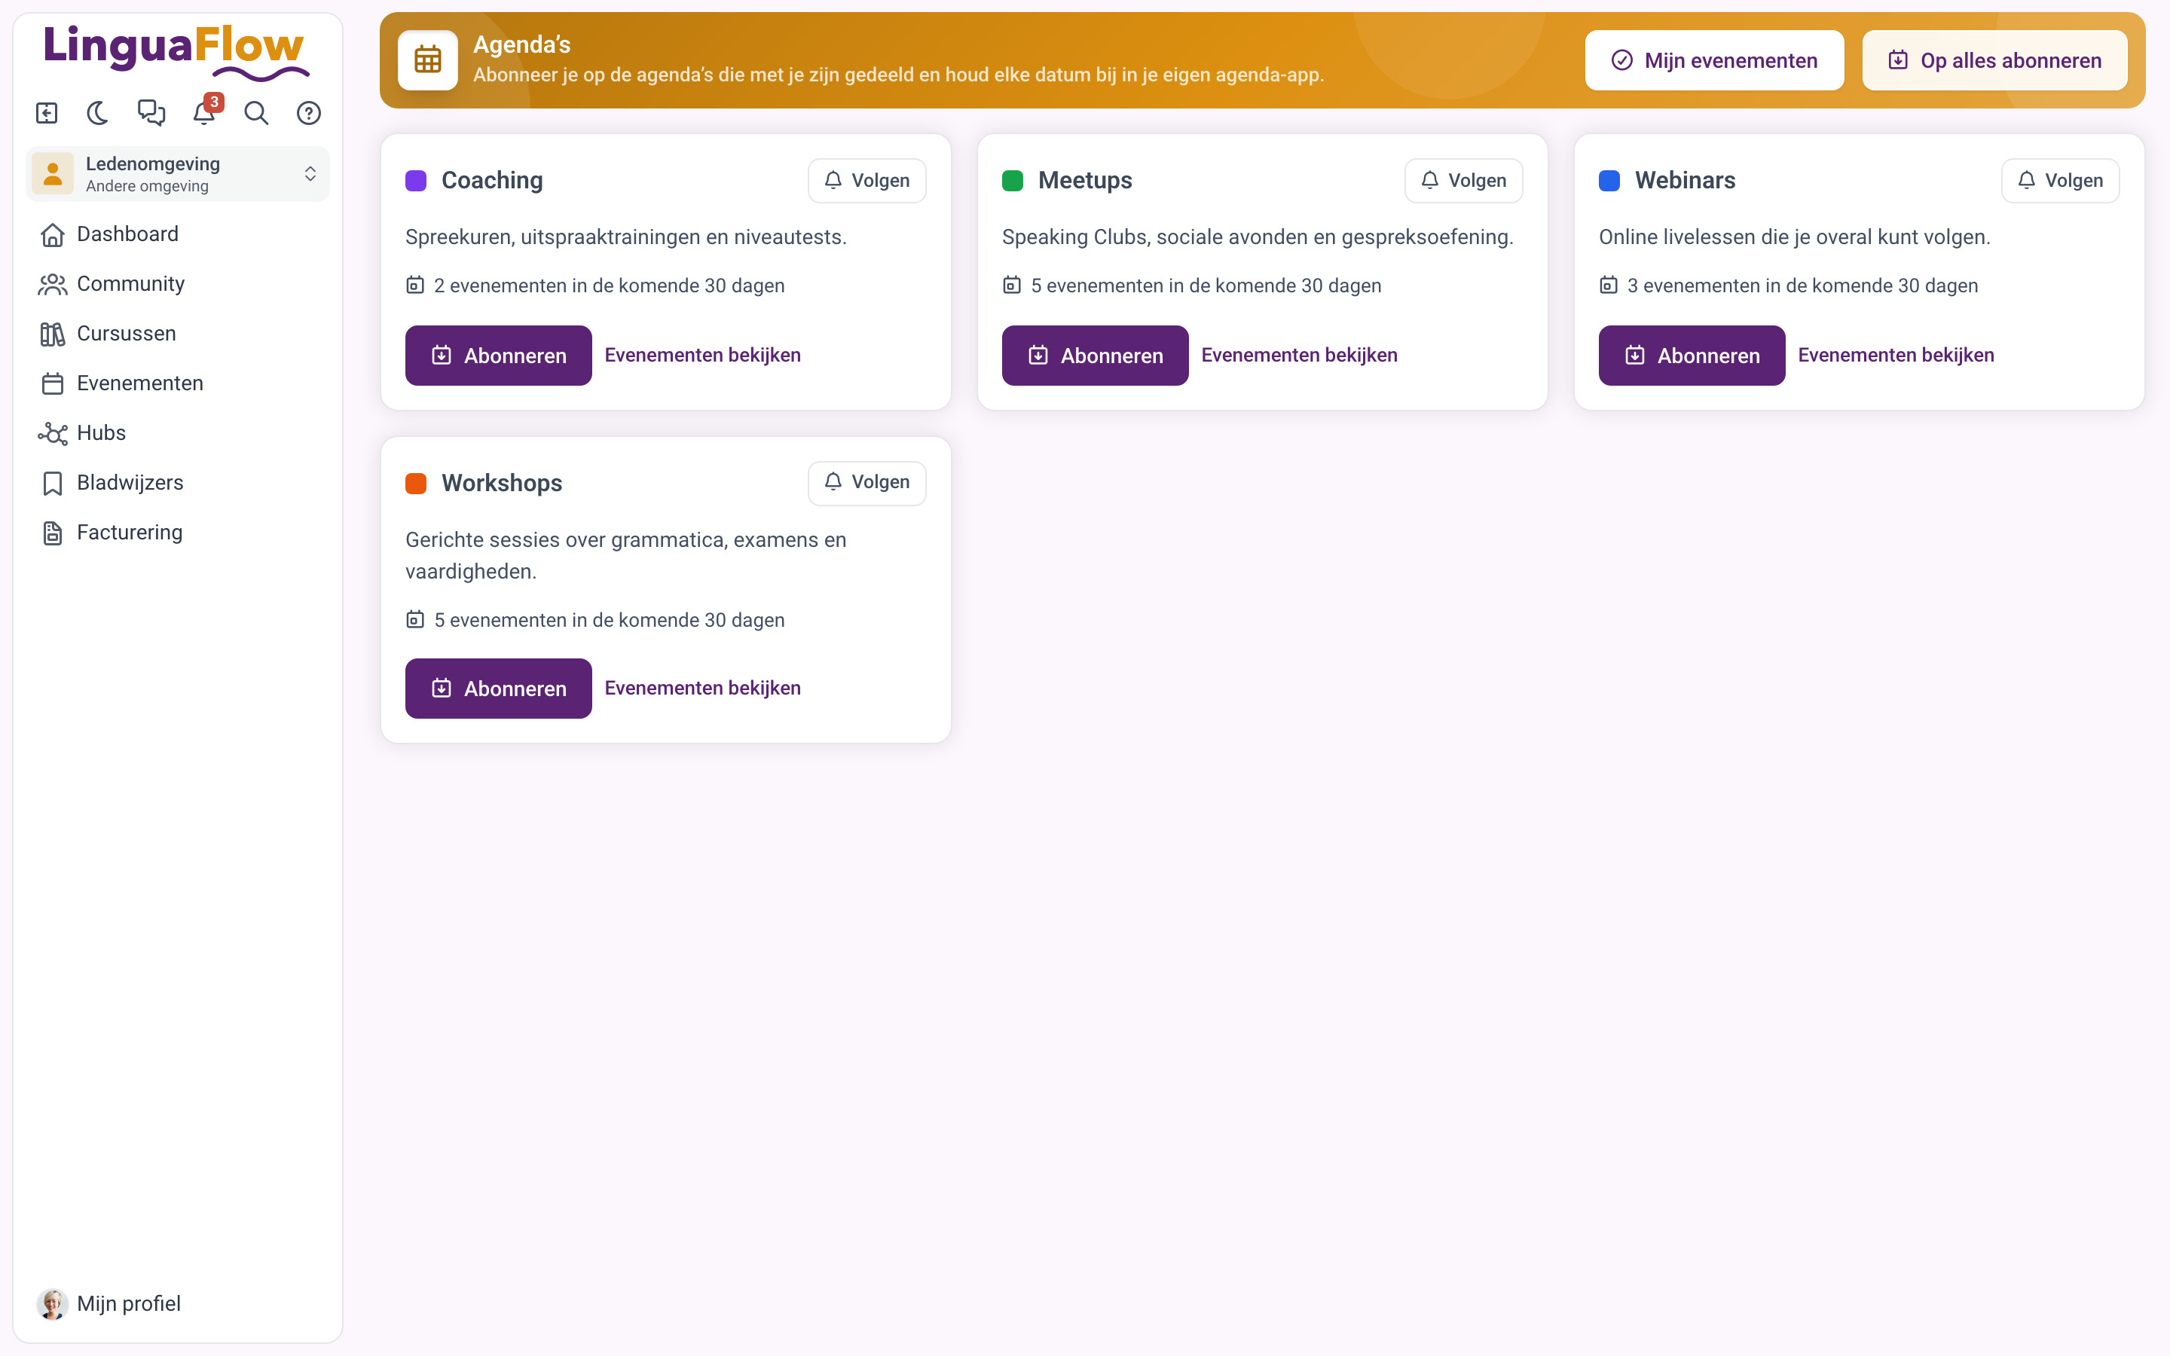The width and height of the screenshot is (2170, 1356).
Task: Subscribe to the Webinars agenda
Action: pyautogui.click(x=1692, y=355)
